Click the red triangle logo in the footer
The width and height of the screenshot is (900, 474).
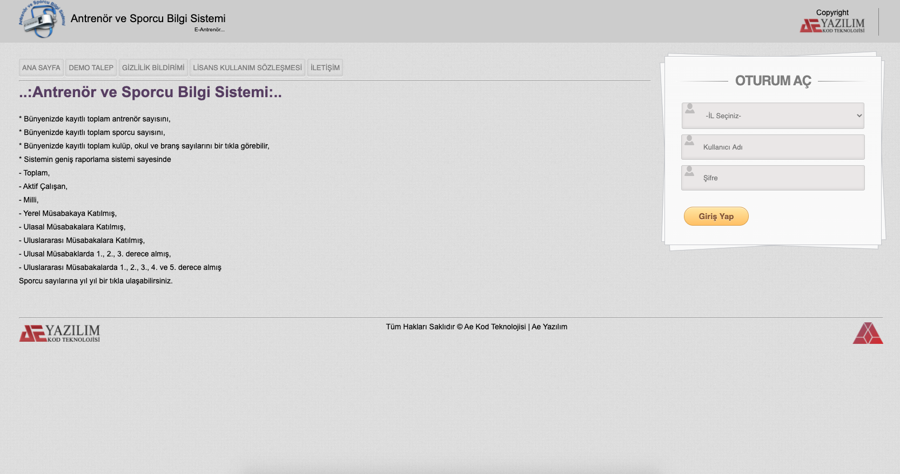[868, 333]
